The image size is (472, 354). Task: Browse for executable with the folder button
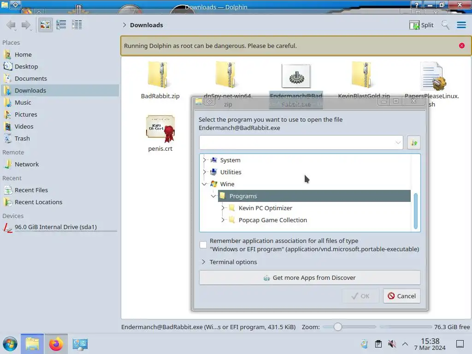click(414, 143)
